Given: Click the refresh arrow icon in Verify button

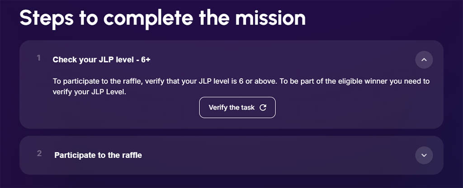Looking at the screenshot, I should point(263,107).
